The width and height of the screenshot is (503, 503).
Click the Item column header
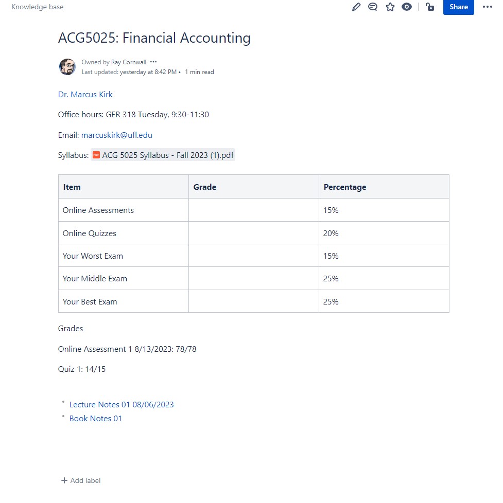point(124,187)
